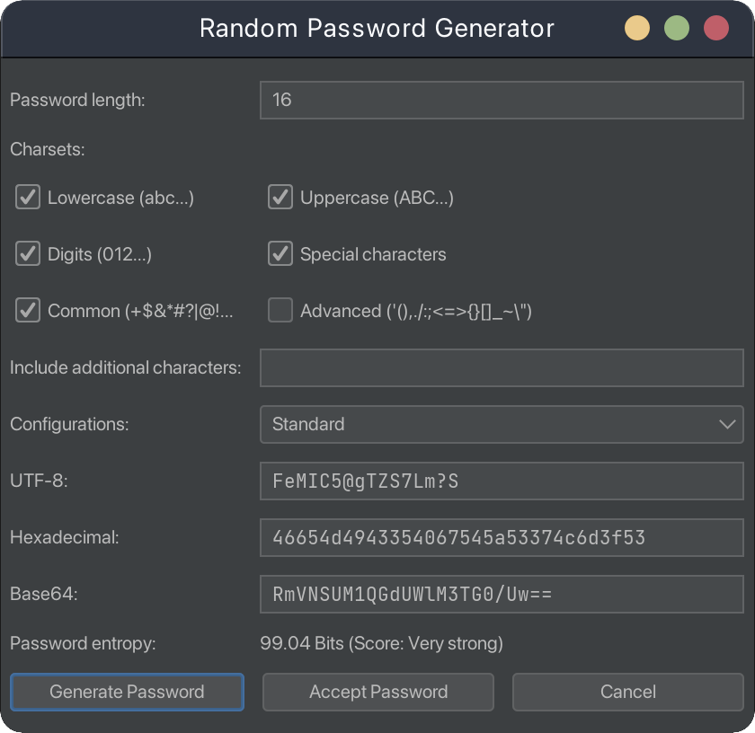Click the Hexadecimal output field
This screenshot has height=733, width=755.
coord(502,537)
